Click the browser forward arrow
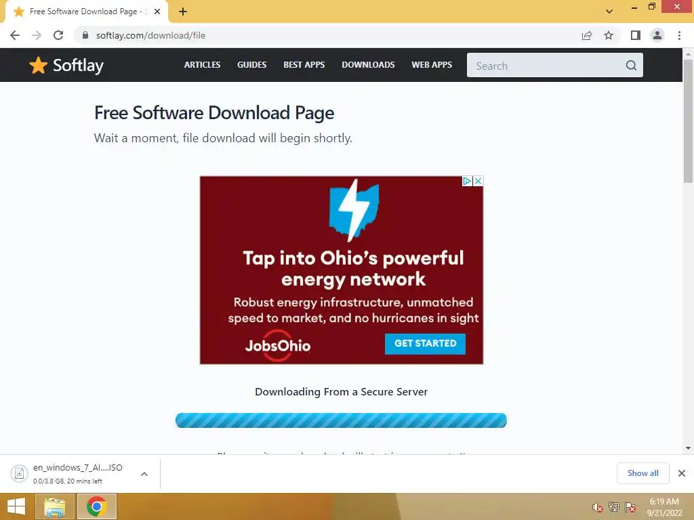The width and height of the screenshot is (694, 520). click(x=37, y=35)
